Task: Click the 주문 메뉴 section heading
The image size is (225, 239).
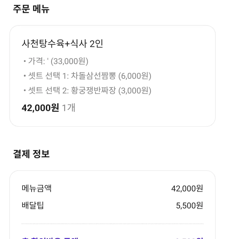Action: pyautogui.click(x=31, y=9)
